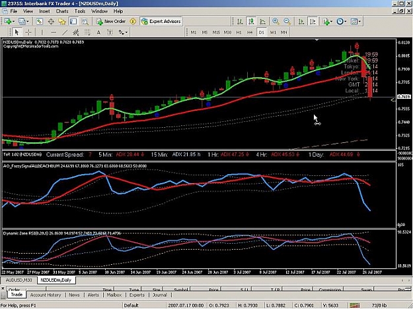This screenshot has height=309, width=413.
Task: Switch to M15 timeframe
Action: click(x=216, y=32)
